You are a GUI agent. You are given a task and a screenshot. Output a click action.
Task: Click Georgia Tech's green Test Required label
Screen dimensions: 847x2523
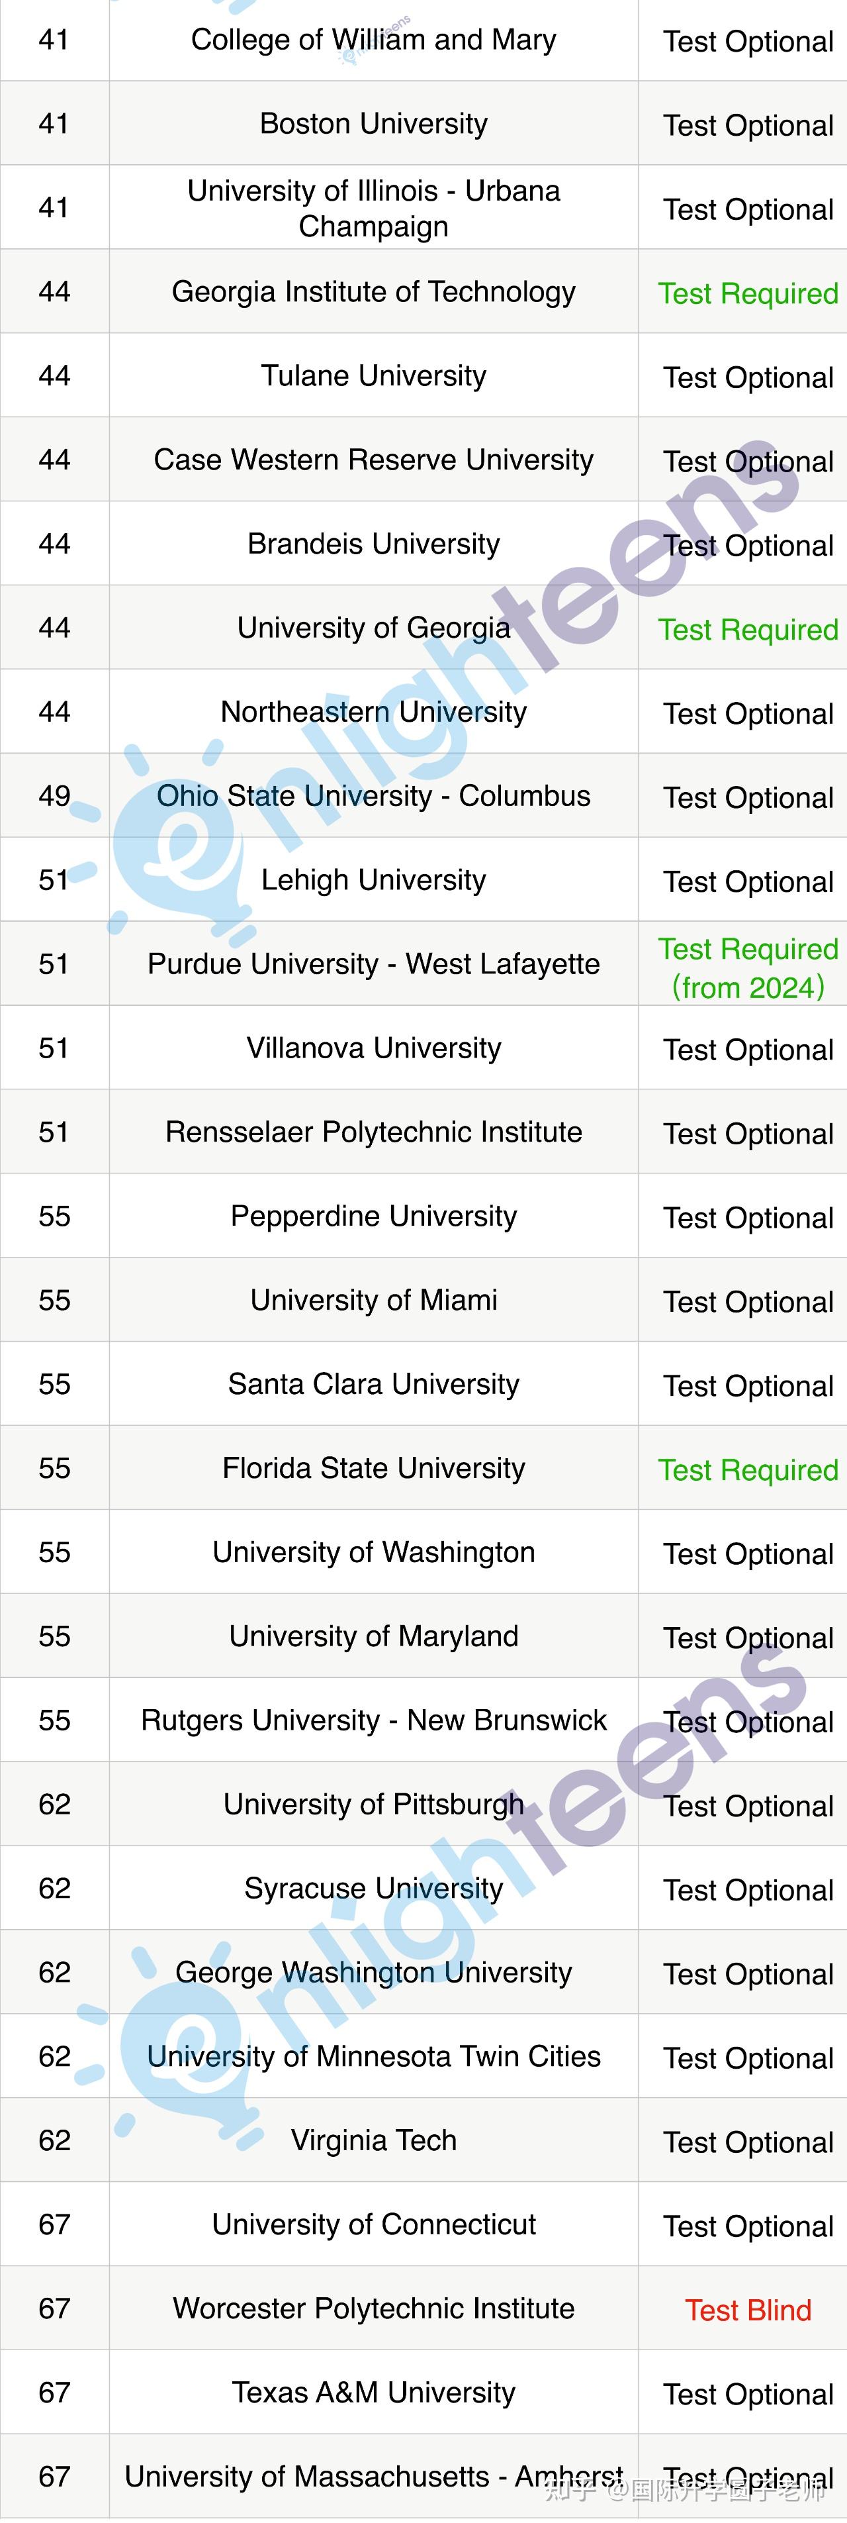click(x=747, y=294)
